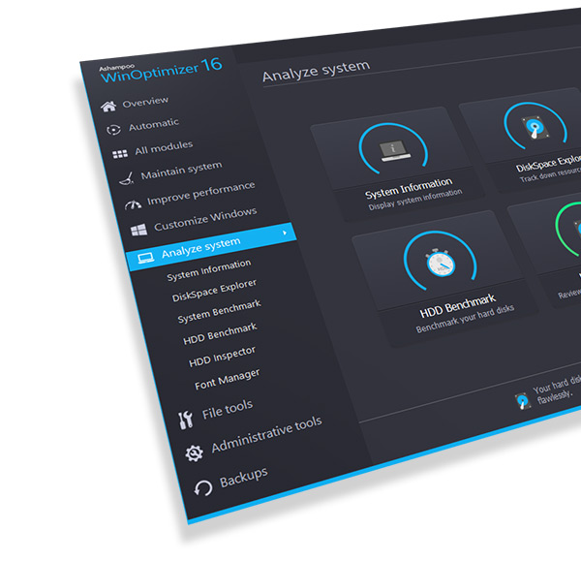
Task: Choose HDD Inspector in the sidebar
Action: coord(223,356)
